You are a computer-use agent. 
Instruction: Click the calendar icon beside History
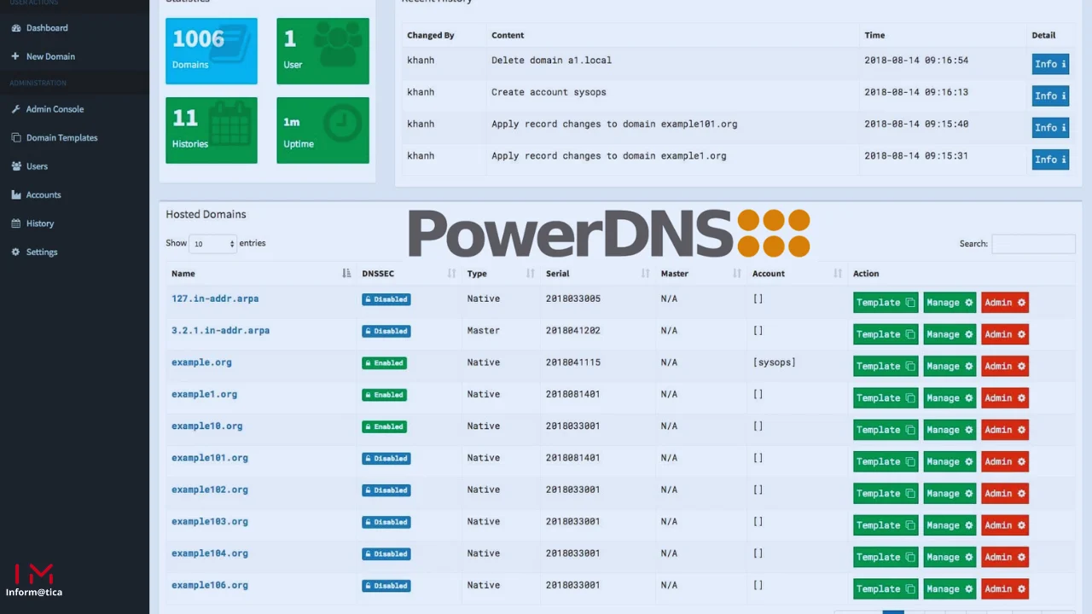pos(15,223)
